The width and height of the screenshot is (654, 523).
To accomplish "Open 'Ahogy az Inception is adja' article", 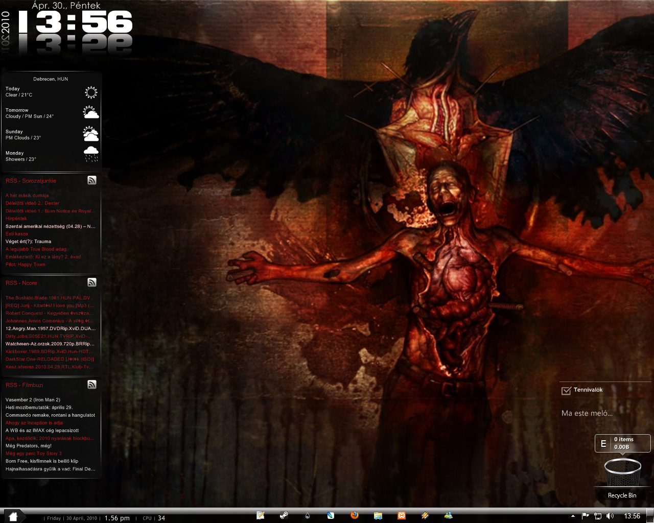I will [x=34, y=423].
